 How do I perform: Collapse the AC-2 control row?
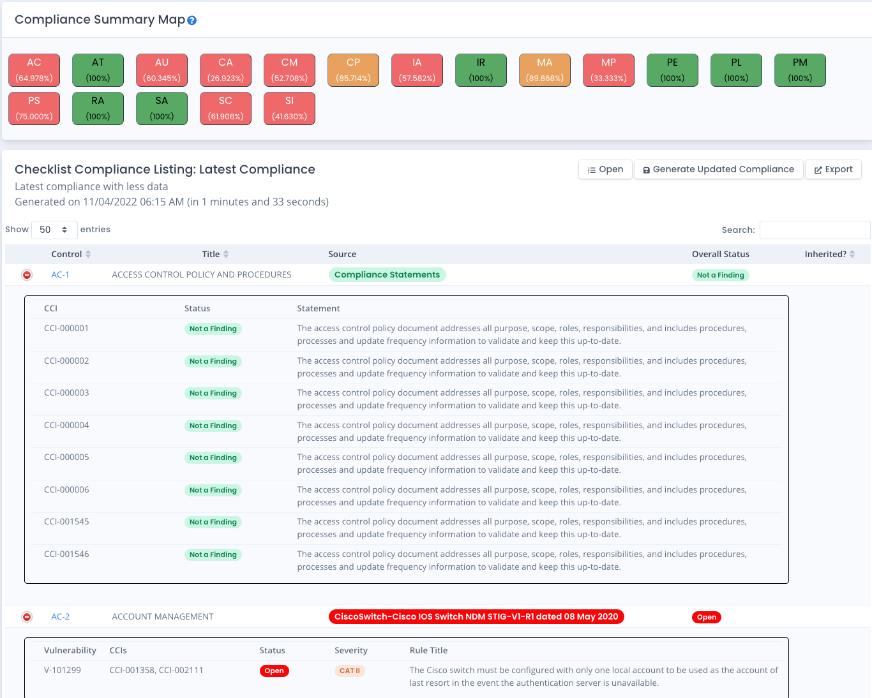pyautogui.click(x=27, y=617)
